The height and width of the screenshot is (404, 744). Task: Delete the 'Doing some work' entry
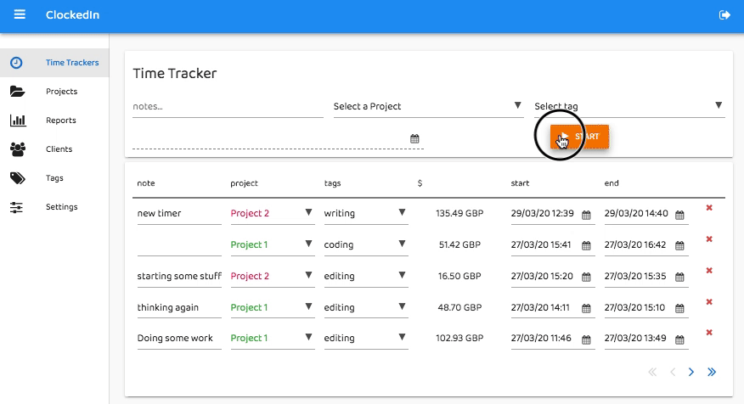pyautogui.click(x=709, y=332)
